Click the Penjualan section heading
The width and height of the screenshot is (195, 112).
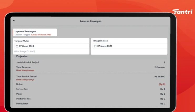22,56
